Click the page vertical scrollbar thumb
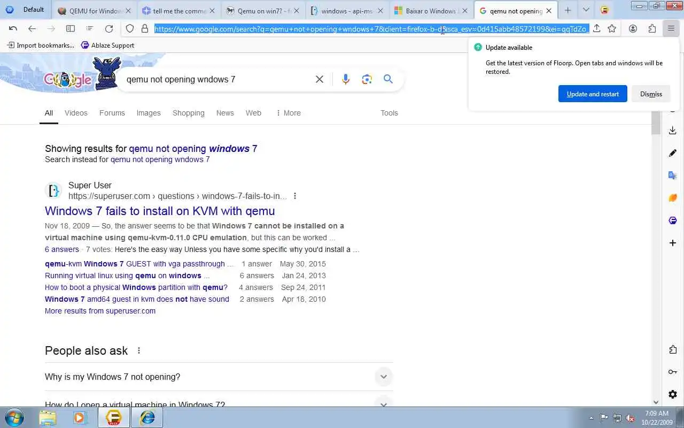Image resolution: width=684 pixels, height=428 pixels. tap(656, 123)
